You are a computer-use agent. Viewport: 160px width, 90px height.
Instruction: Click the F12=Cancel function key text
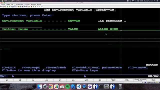pos(138,67)
